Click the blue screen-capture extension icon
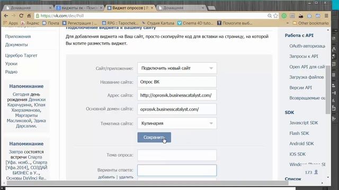Viewport: 339px width, 190px height. click(318, 16)
